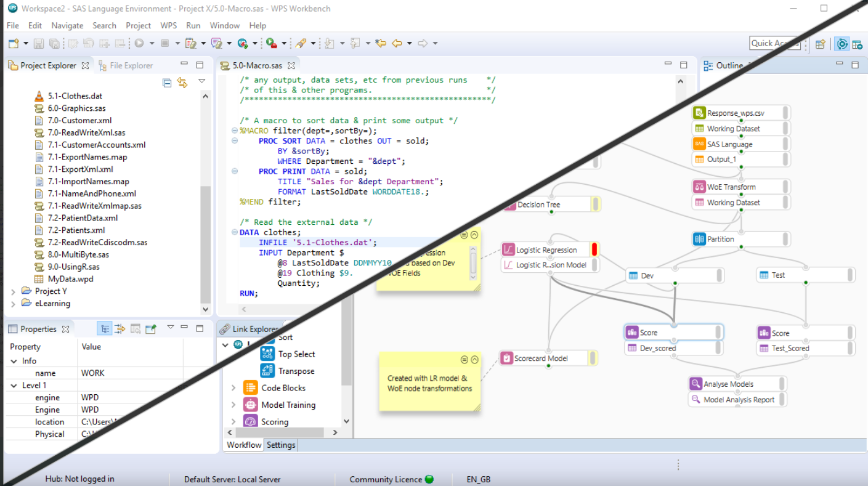Click the Partition node in the workflow
Viewport: 868px width, 486px height.
[x=721, y=238]
